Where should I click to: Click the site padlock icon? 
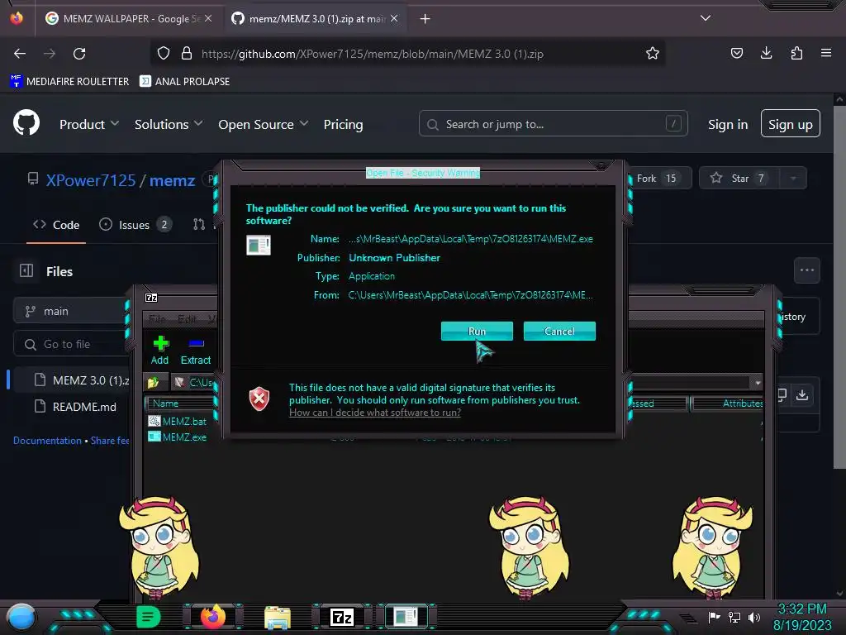click(x=187, y=54)
